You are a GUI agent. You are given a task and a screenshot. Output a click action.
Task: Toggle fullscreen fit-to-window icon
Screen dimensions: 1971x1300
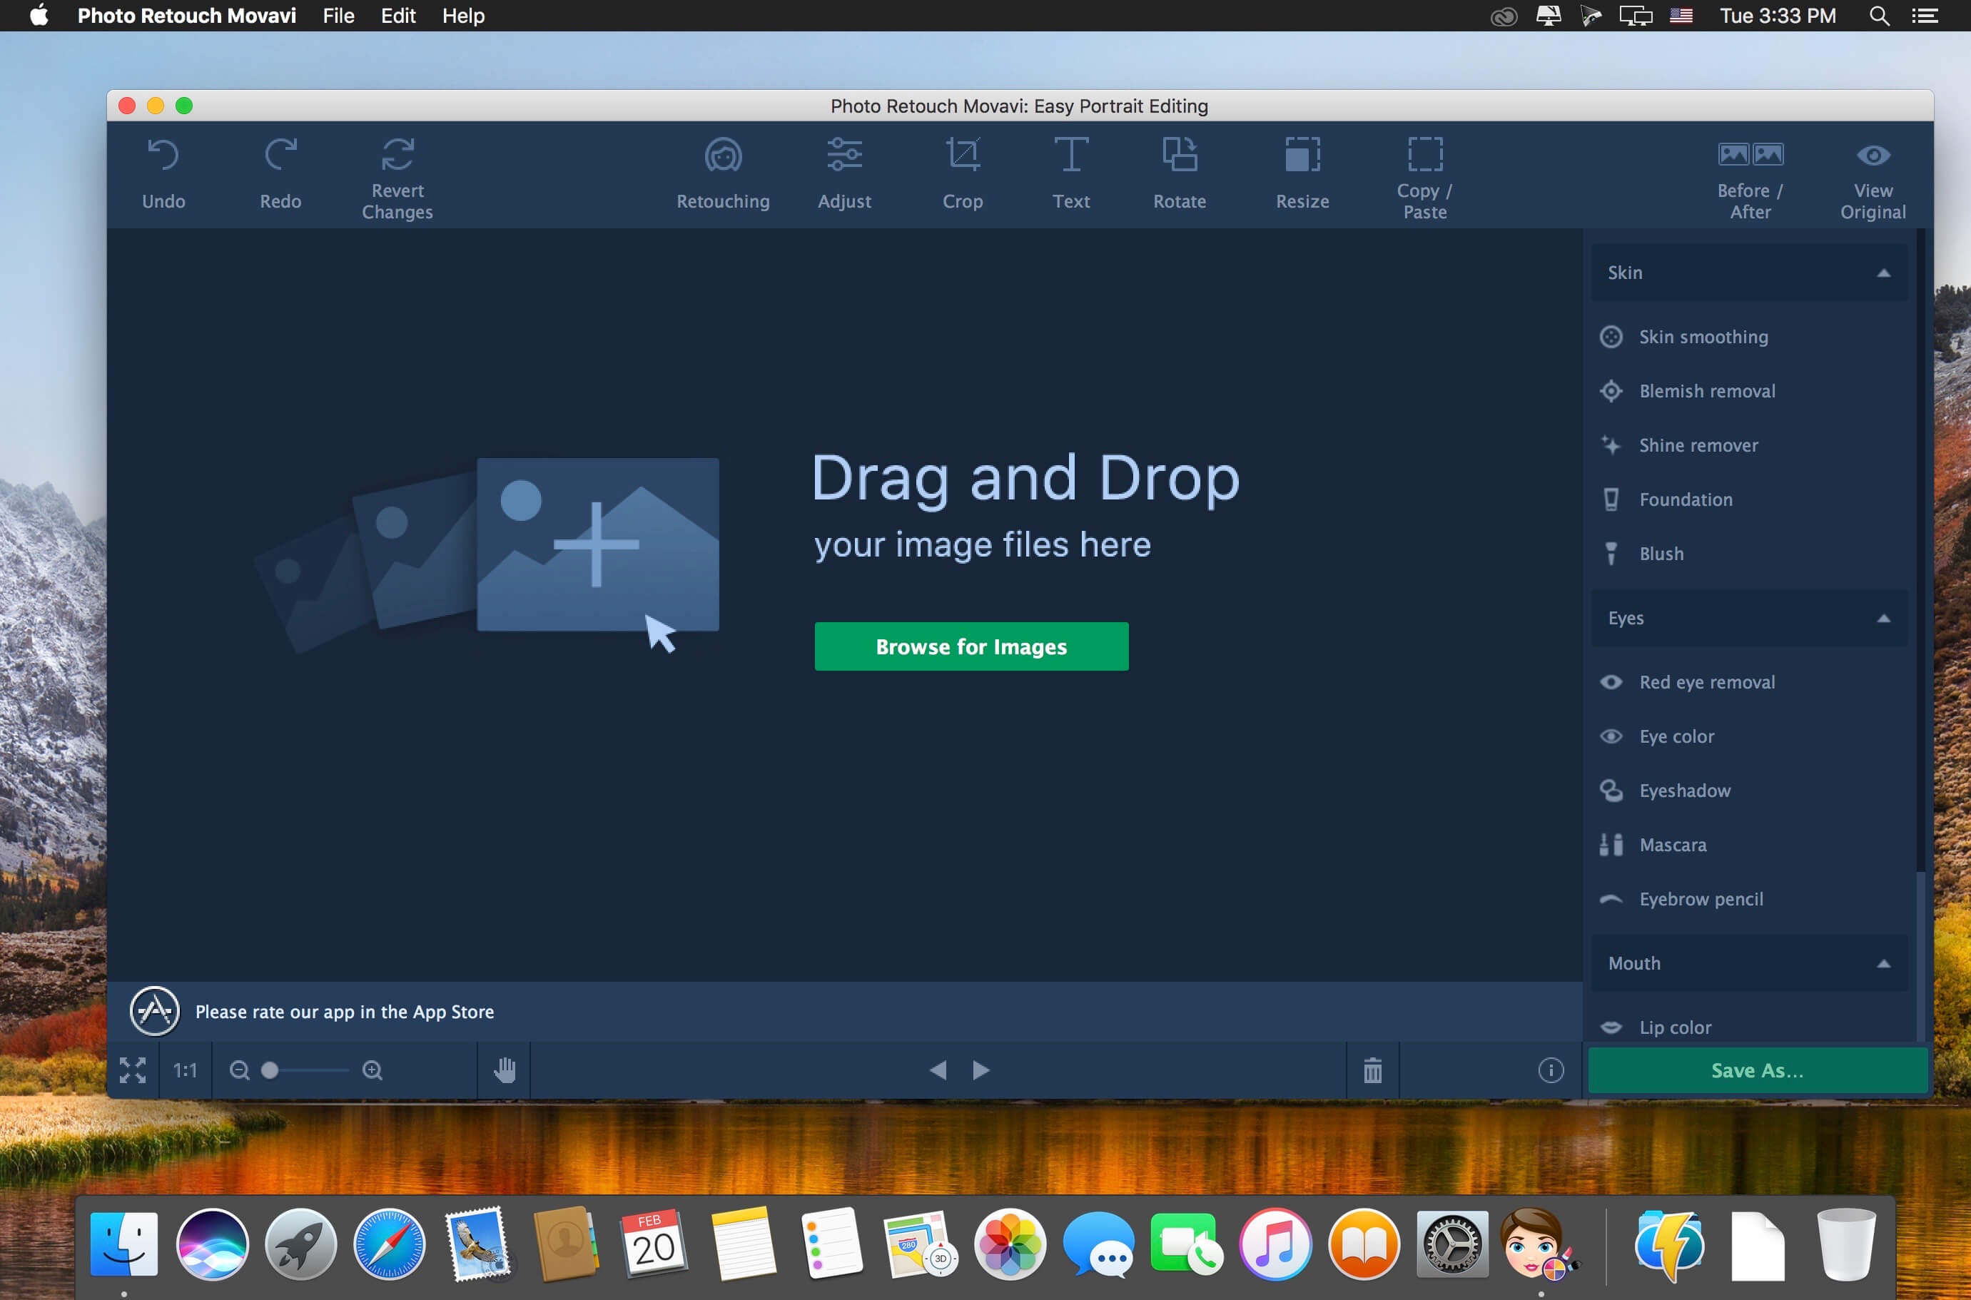click(x=133, y=1070)
